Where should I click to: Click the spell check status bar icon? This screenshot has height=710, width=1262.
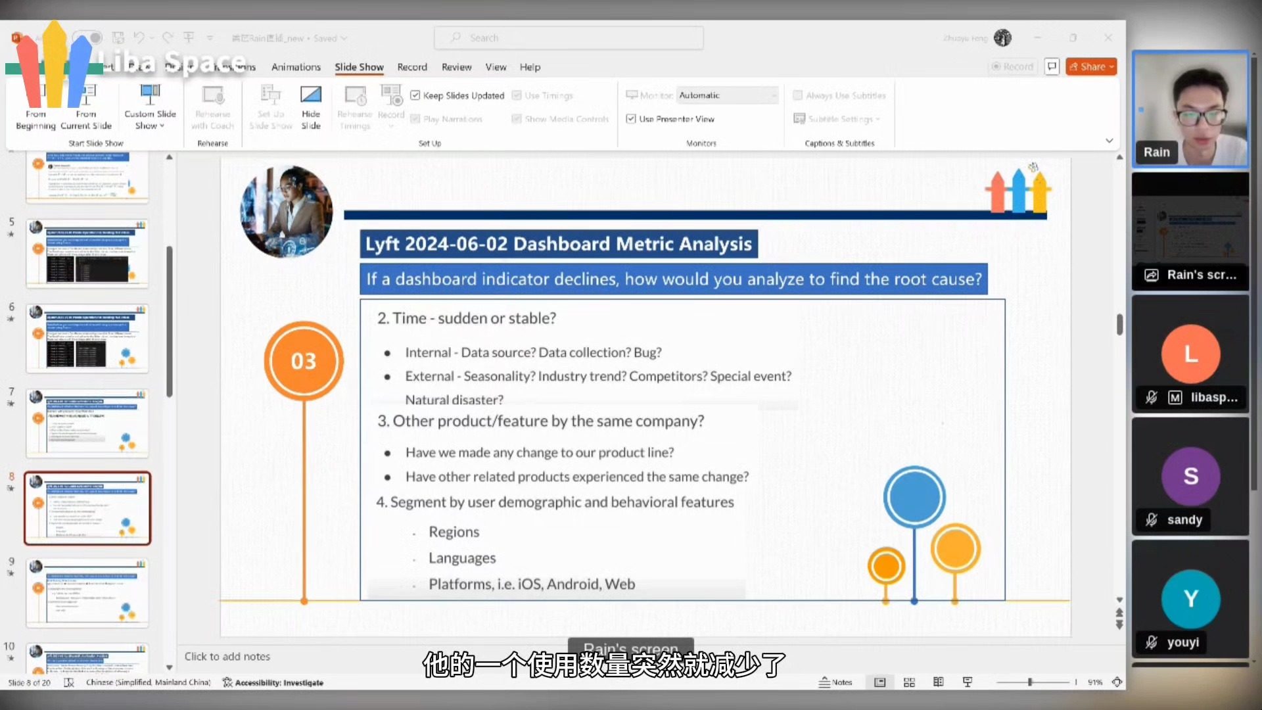tap(69, 682)
